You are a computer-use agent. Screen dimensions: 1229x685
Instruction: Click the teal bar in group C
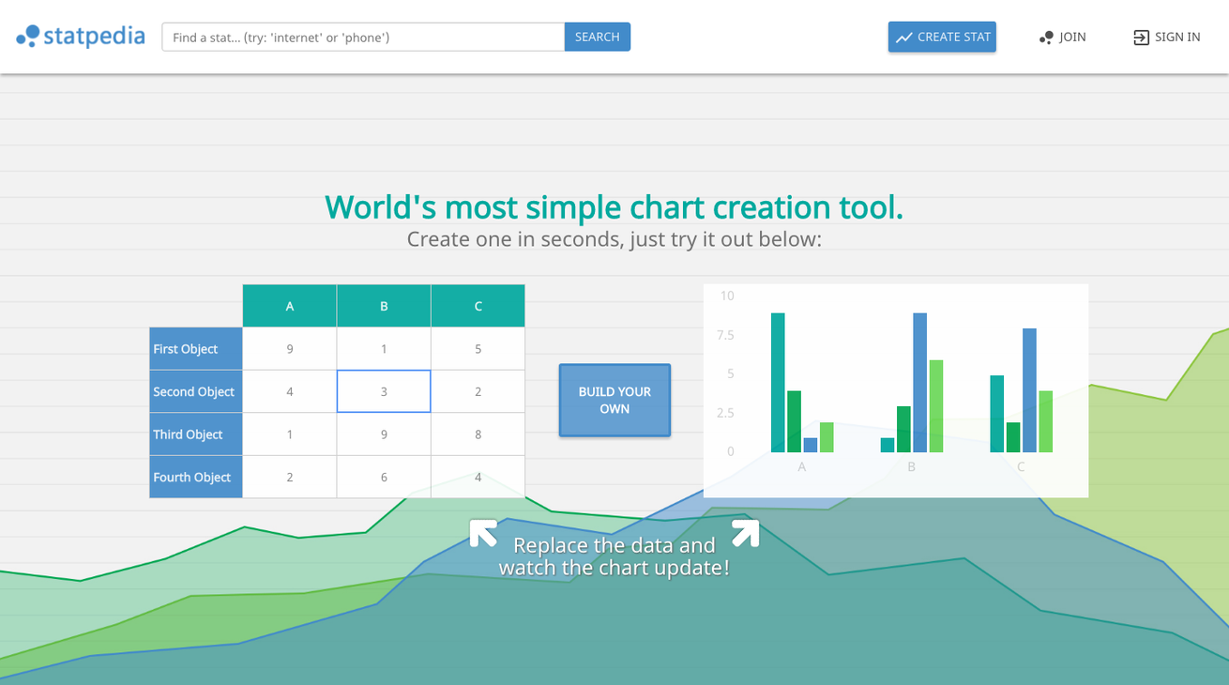996,414
